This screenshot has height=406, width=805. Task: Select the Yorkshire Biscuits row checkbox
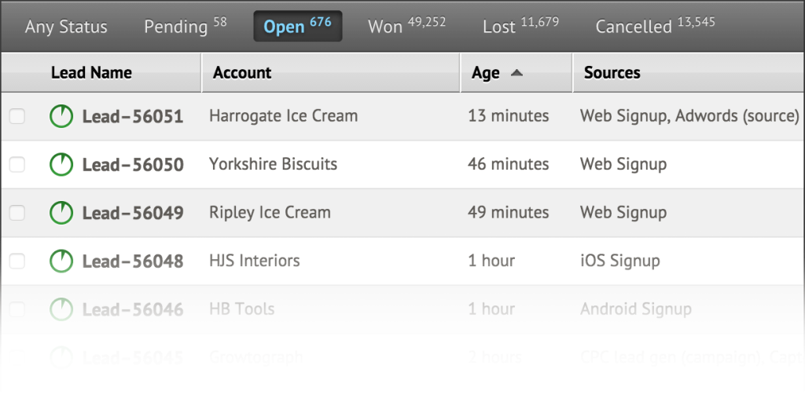coord(17,165)
